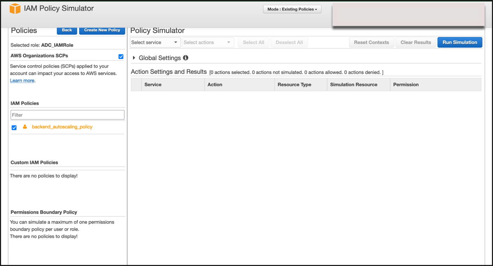Click the Permission column header
The image size is (493, 266).
point(436,84)
